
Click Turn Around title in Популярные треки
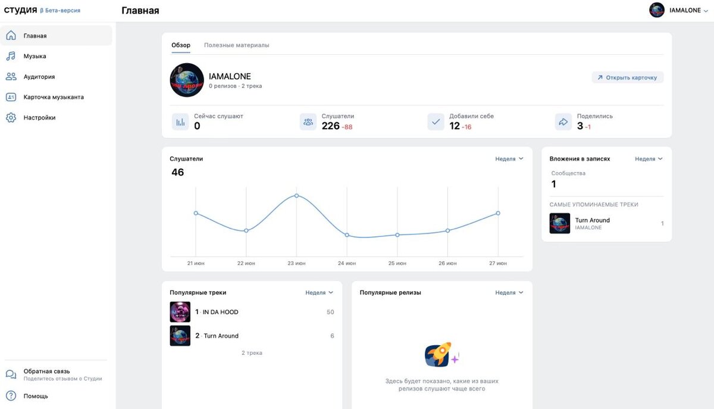coord(221,336)
